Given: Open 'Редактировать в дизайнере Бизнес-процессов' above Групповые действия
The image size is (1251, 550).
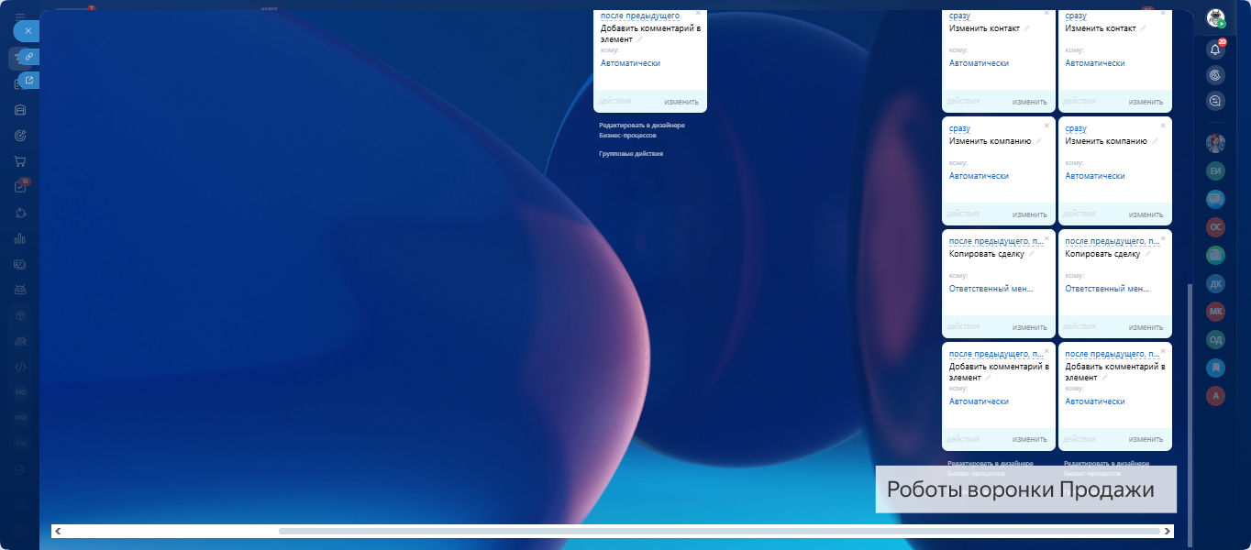Looking at the screenshot, I should (642, 130).
